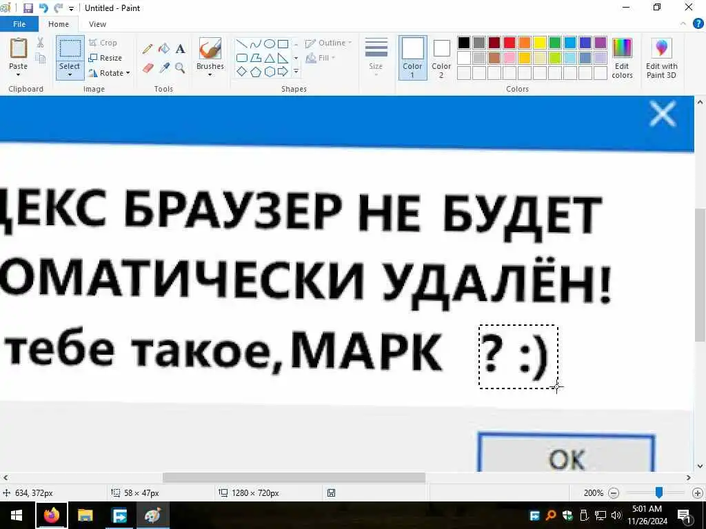
Task: Select the Pencil tool
Action: pos(148,49)
